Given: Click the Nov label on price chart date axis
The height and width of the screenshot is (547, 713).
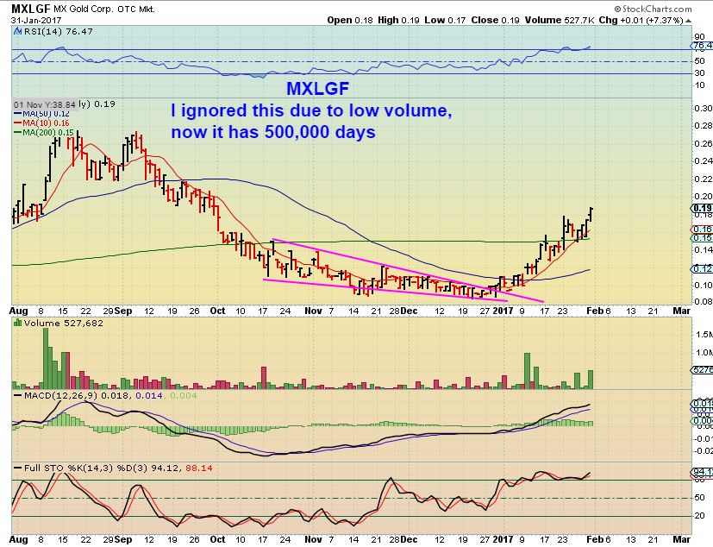Looking at the screenshot, I should click(313, 311).
